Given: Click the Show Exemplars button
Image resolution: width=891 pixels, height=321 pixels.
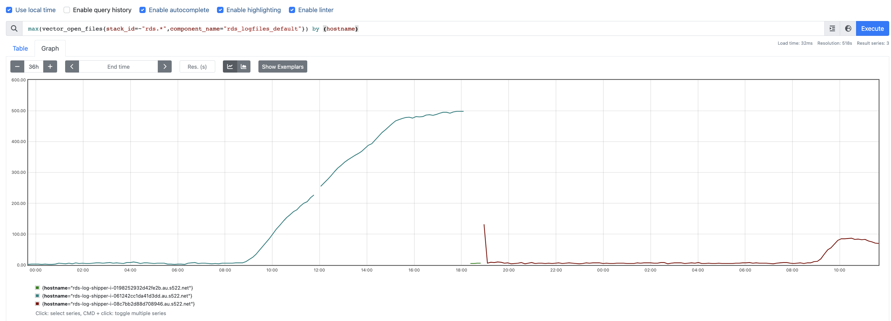Looking at the screenshot, I should point(283,66).
